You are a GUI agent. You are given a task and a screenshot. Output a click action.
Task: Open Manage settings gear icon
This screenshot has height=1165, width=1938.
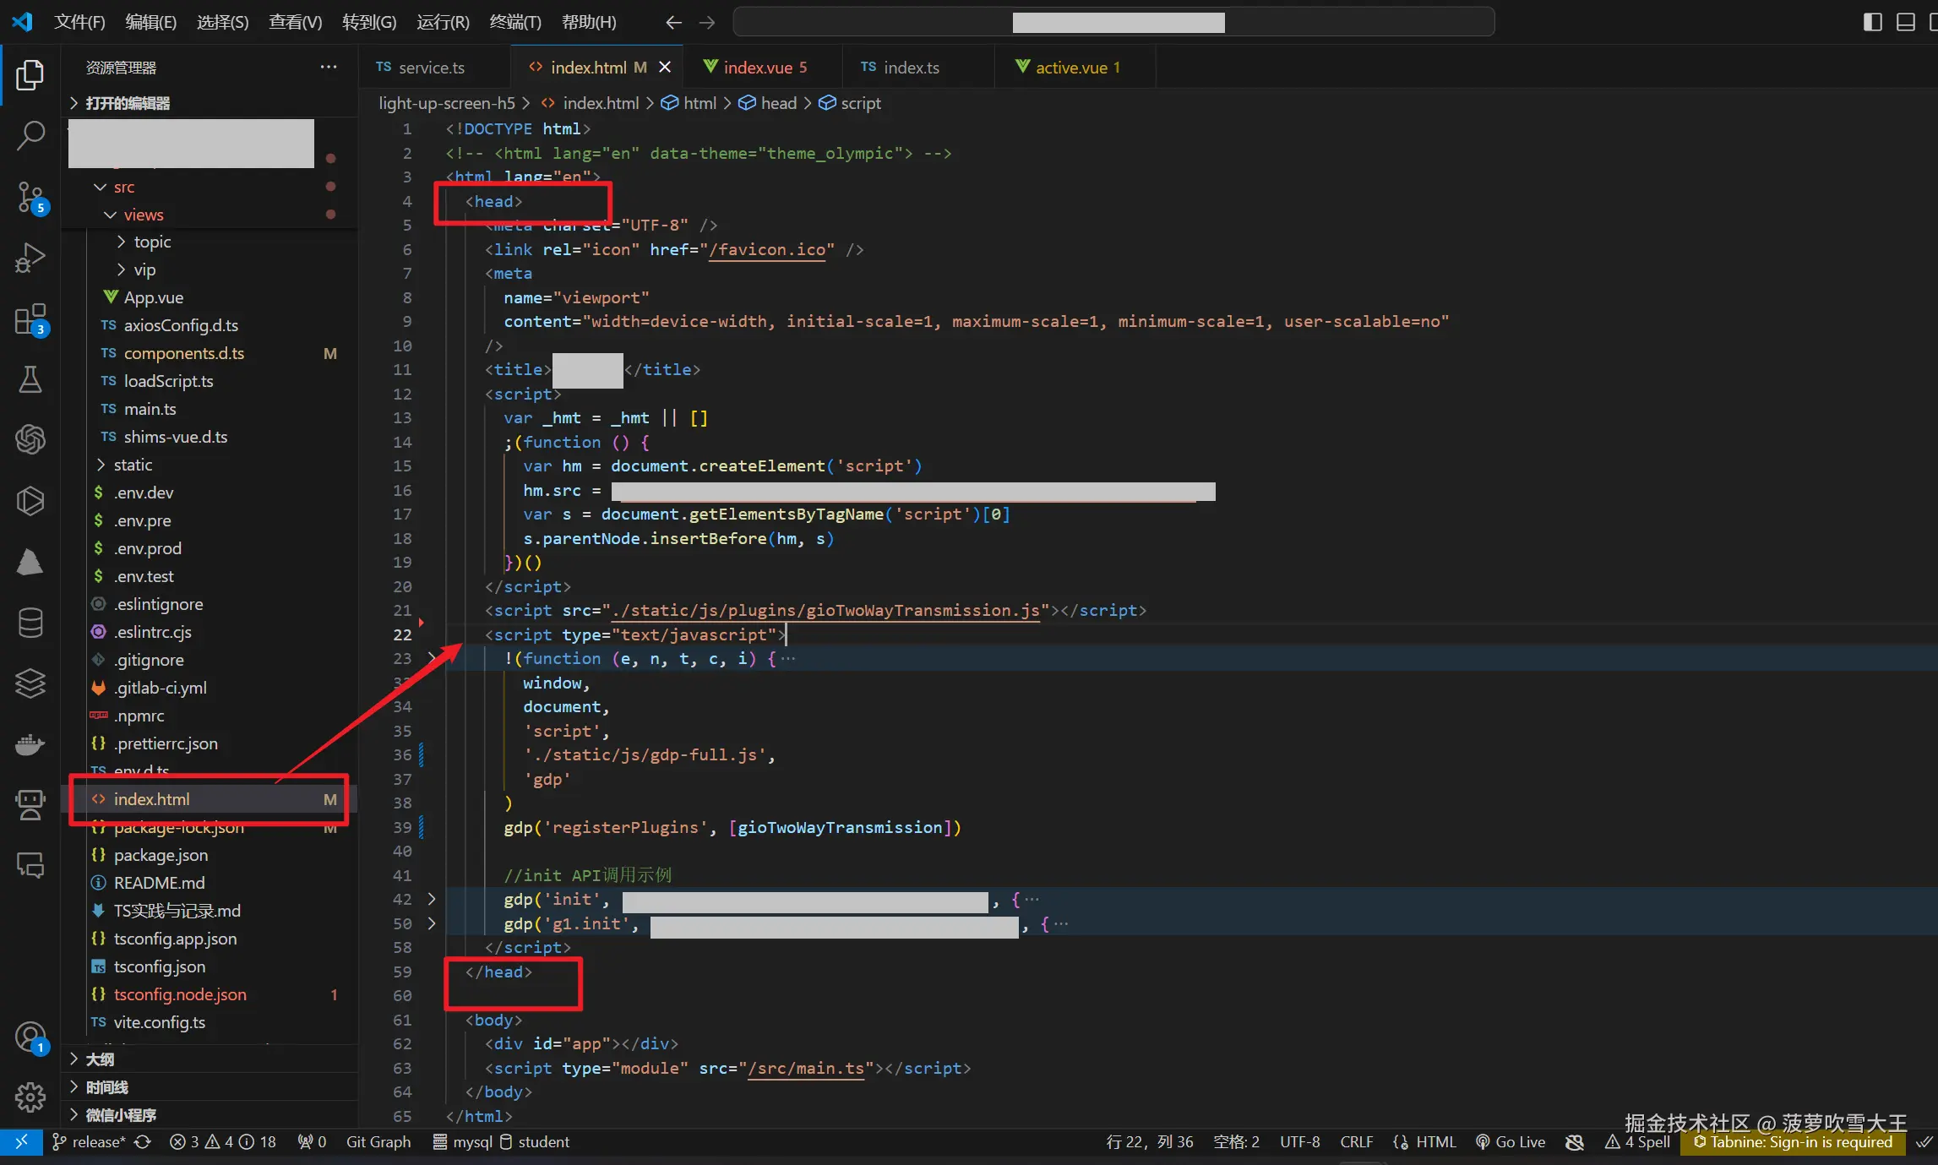[30, 1097]
